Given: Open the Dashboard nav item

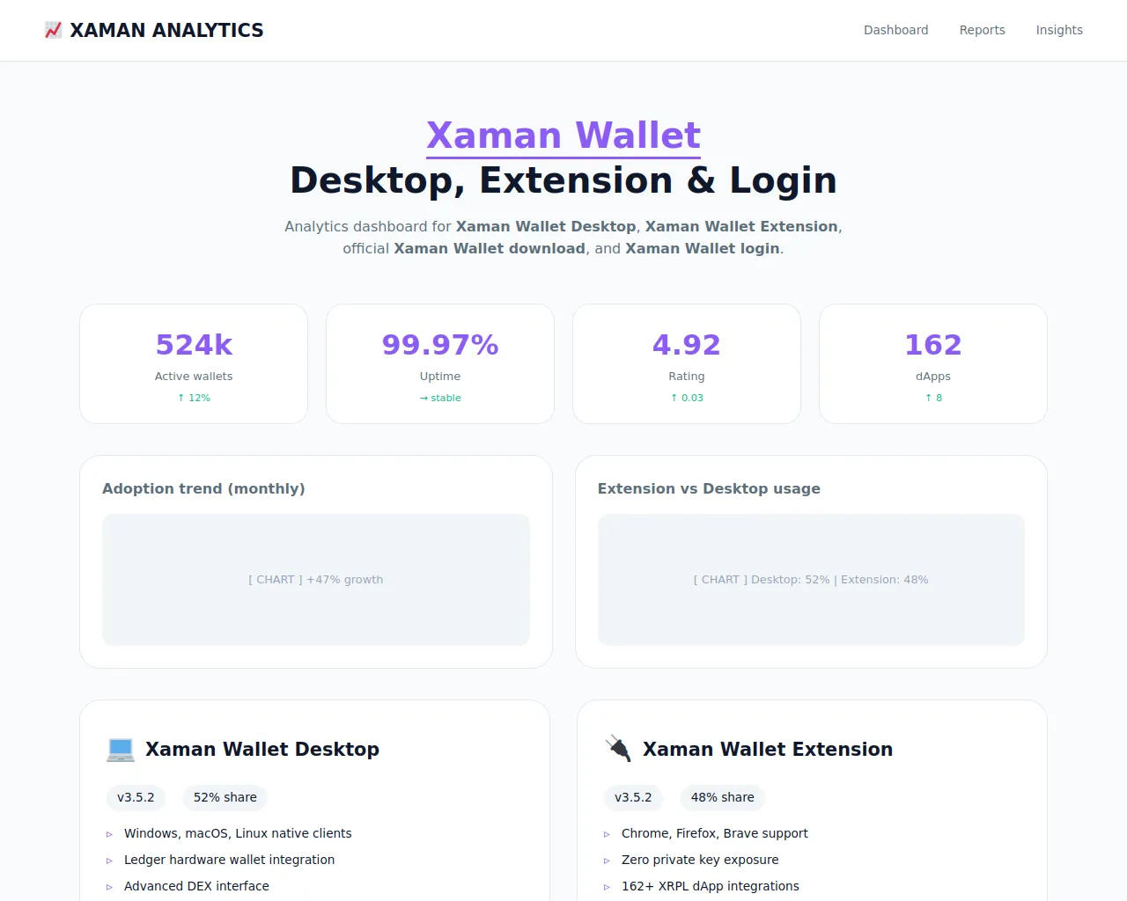Looking at the screenshot, I should [x=895, y=30].
